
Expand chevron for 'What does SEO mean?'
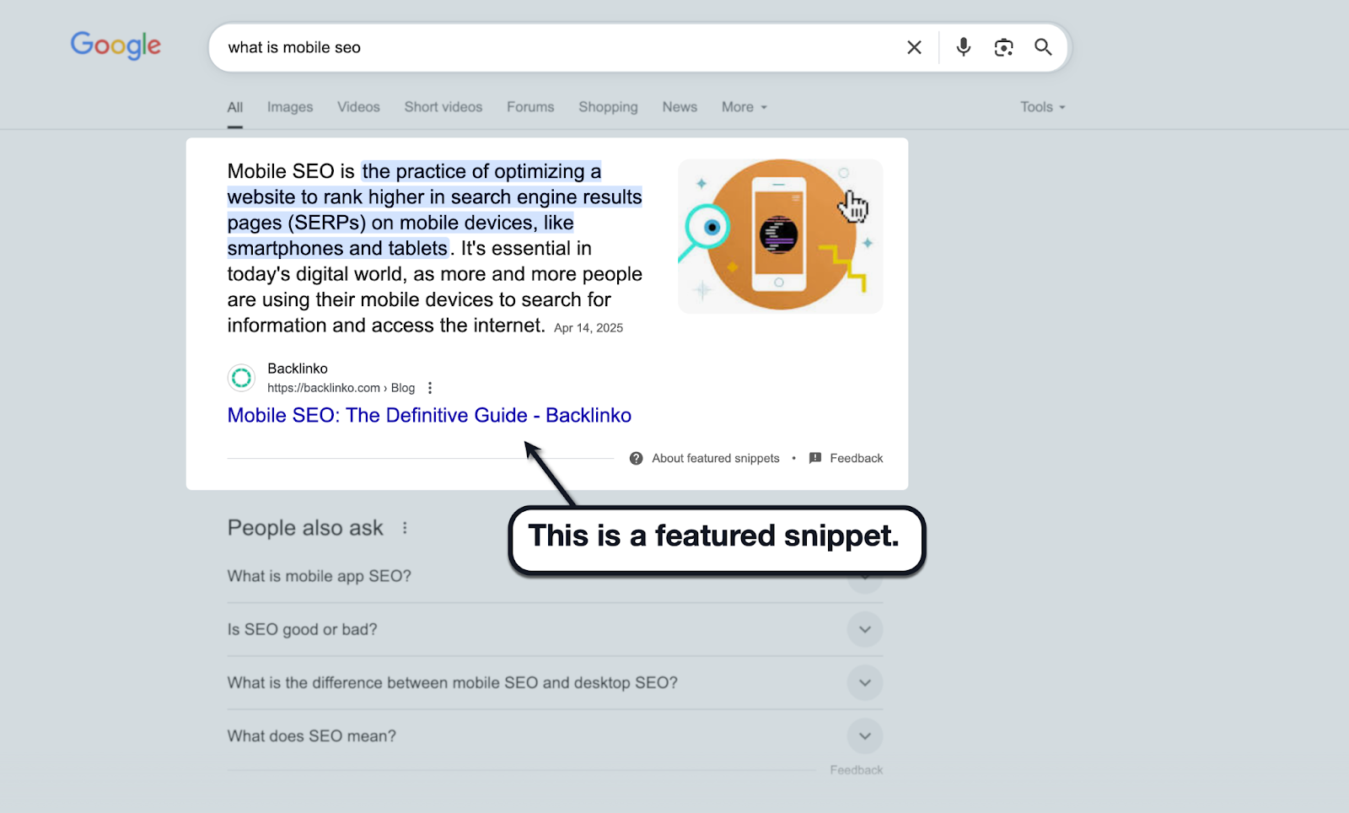click(x=865, y=735)
